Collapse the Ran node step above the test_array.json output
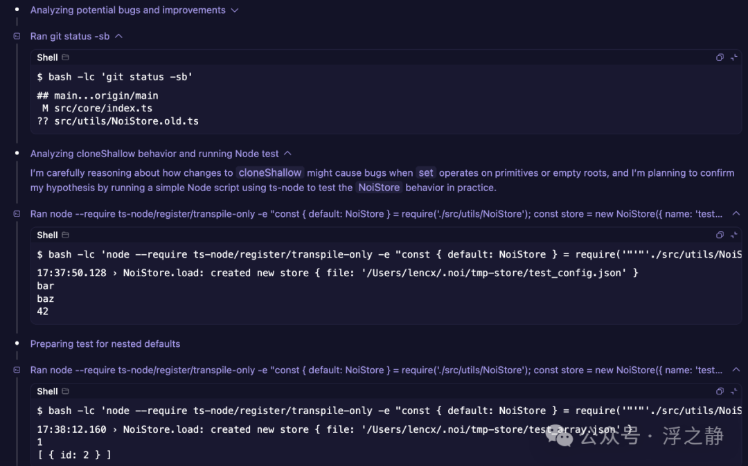The height and width of the screenshot is (466, 748). [736, 370]
